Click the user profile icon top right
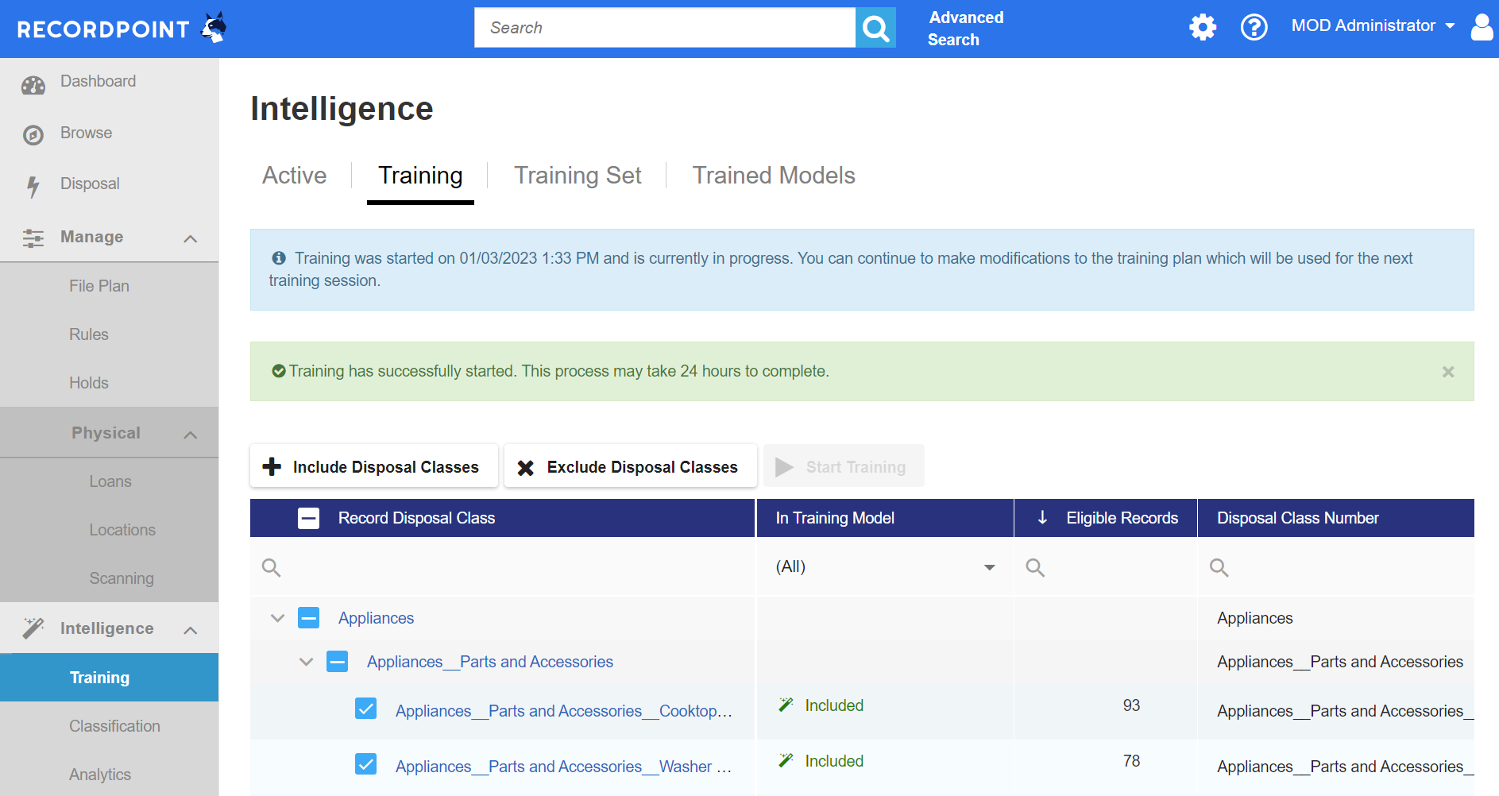The height and width of the screenshot is (796, 1499). tap(1482, 27)
